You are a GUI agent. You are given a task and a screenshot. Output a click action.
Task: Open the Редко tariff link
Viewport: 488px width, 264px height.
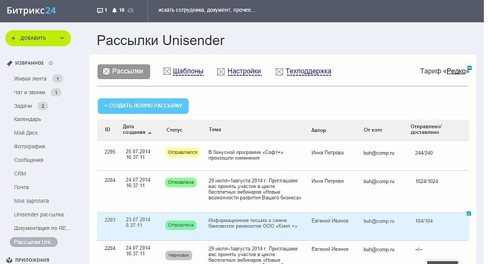pyautogui.click(x=457, y=72)
